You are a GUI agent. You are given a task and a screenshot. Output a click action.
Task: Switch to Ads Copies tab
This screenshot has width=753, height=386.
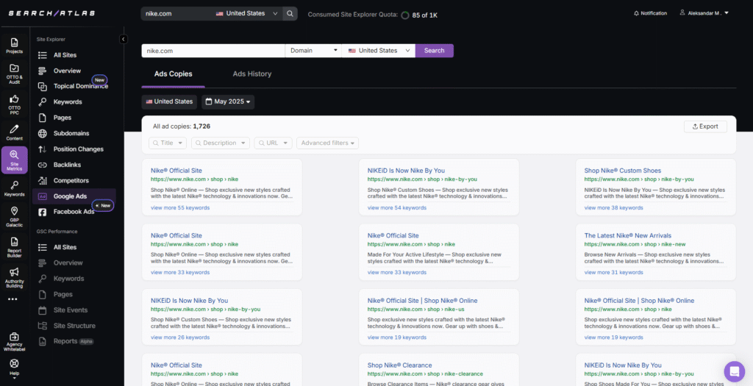(174, 74)
